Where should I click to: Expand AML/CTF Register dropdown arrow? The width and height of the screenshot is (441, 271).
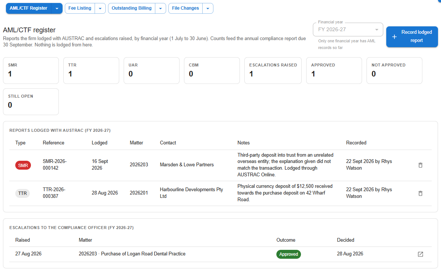pos(57,9)
